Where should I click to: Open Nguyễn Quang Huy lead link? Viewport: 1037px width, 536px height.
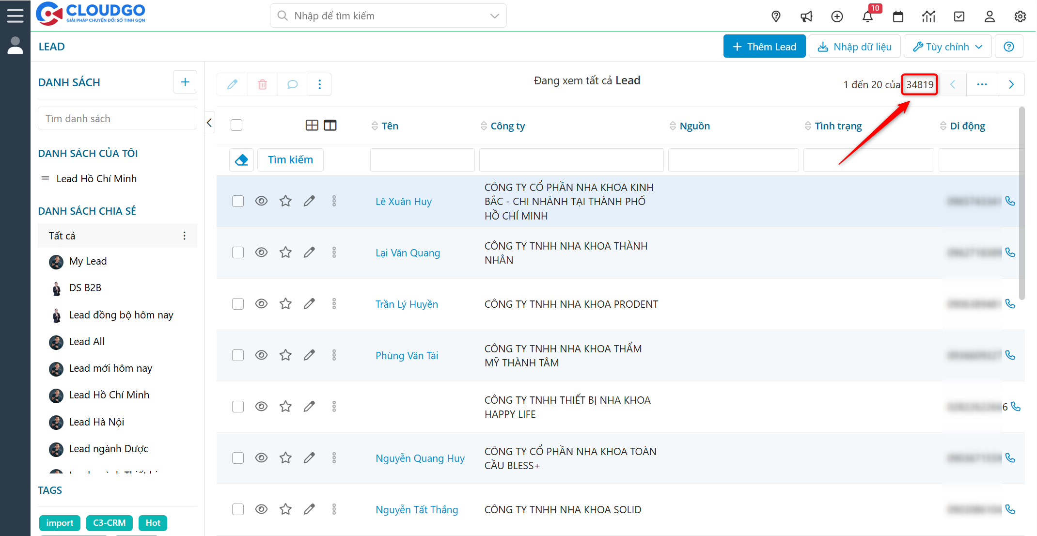point(420,458)
